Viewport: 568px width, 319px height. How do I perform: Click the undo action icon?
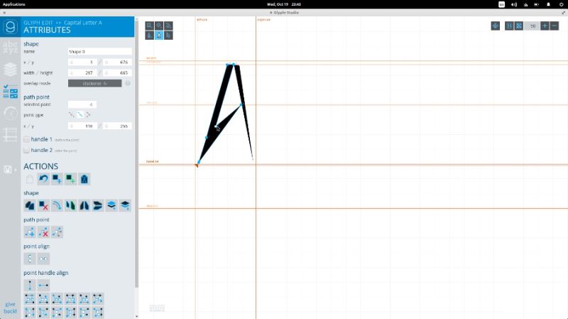pyautogui.click(x=43, y=179)
